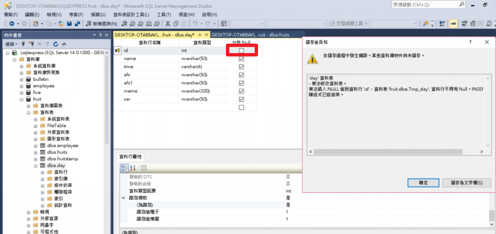Viewport: 496px width, 234px height.
Task: Open the 連線 dropdown in Object Explorer
Action: 11,44
